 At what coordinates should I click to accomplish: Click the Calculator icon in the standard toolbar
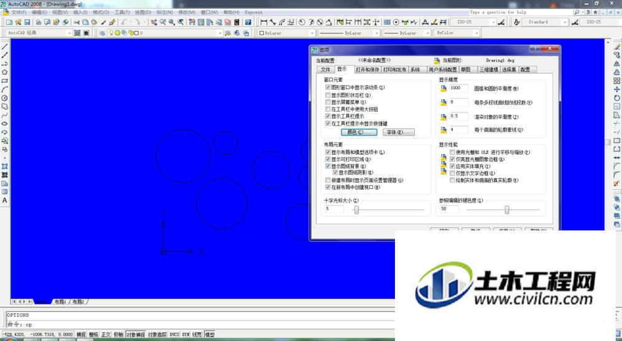coord(237,22)
